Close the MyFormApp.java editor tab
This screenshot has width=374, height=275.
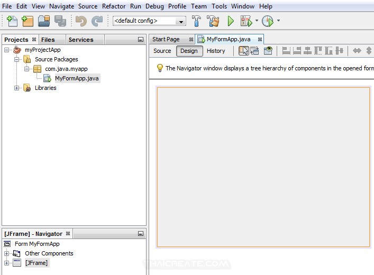coord(260,39)
